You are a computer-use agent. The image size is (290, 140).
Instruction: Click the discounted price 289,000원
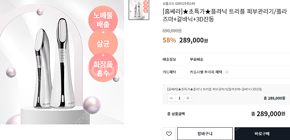pyautogui.click(x=194, y=40)
